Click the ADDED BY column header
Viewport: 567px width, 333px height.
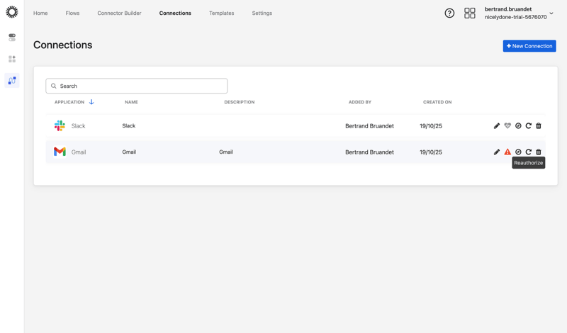[360, 102]
